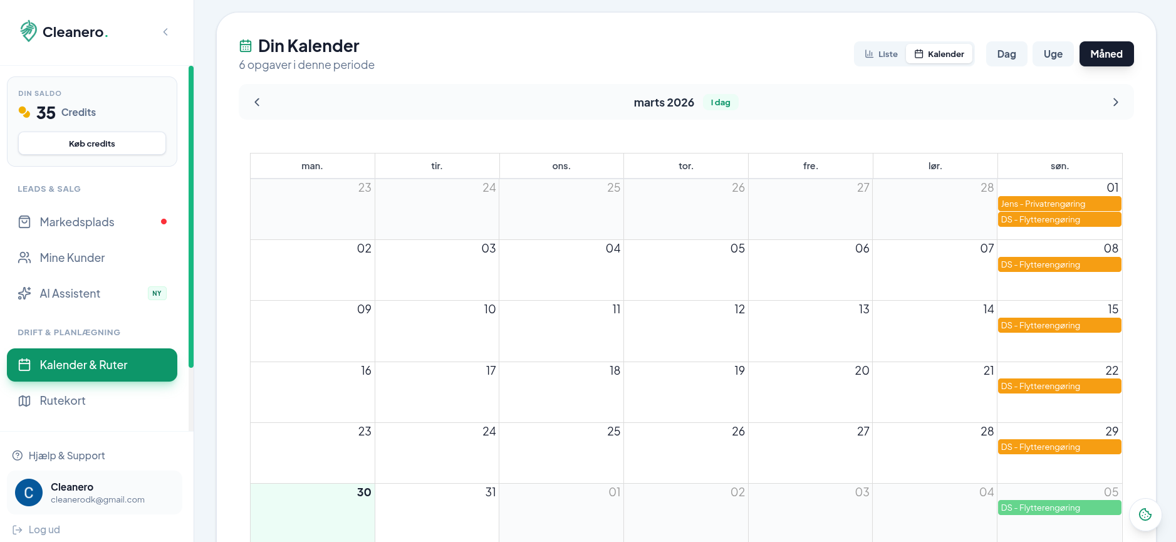Advance to the next month
This screenshot has width=1176, height=542.
[x=1115, y=102]
